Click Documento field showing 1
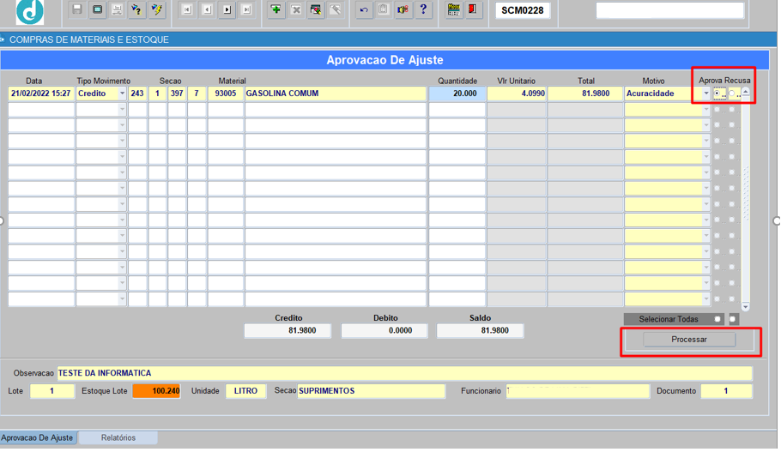Viewport: 781px width, 452px height. tap(726, 391)
